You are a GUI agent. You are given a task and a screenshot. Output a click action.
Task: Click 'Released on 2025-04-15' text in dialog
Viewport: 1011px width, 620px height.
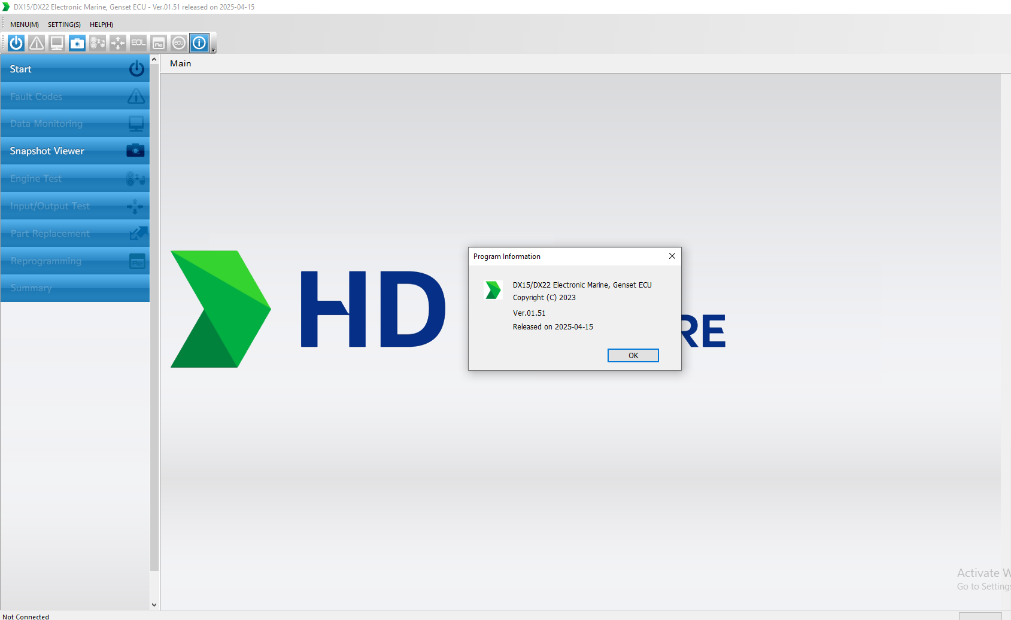[x=553, y=327]
